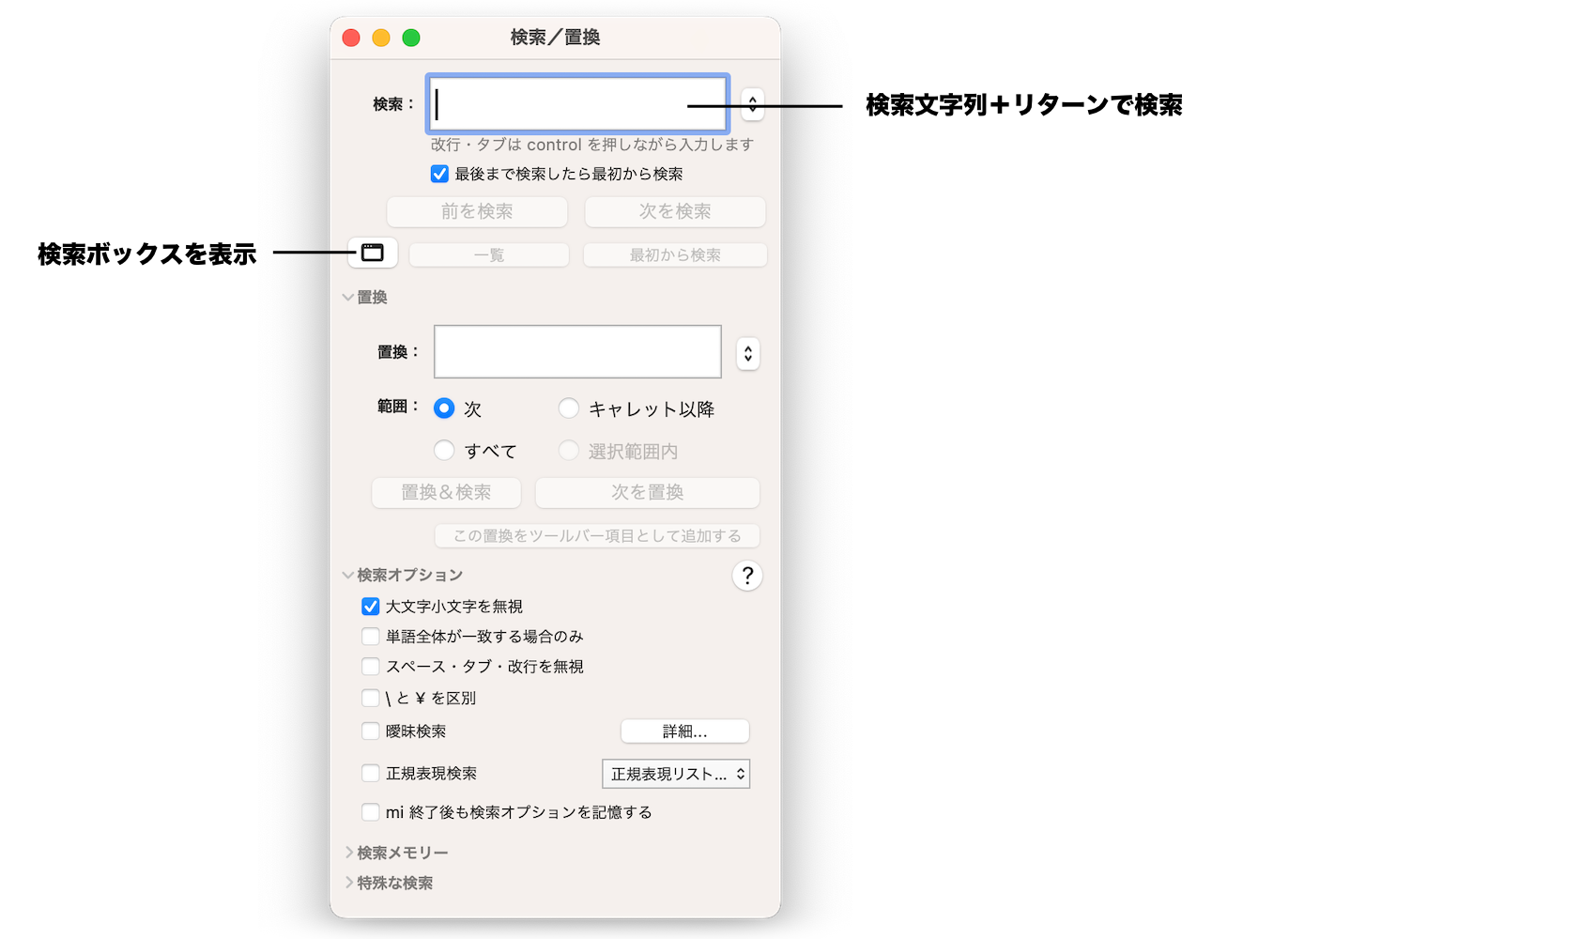
Task: Enable 曖昧検索 checkbox
Action: point(371,731)
